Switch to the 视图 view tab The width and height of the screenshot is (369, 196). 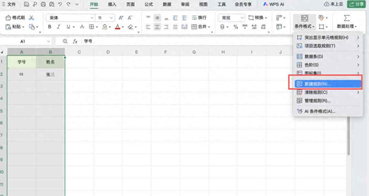[203, 4]
